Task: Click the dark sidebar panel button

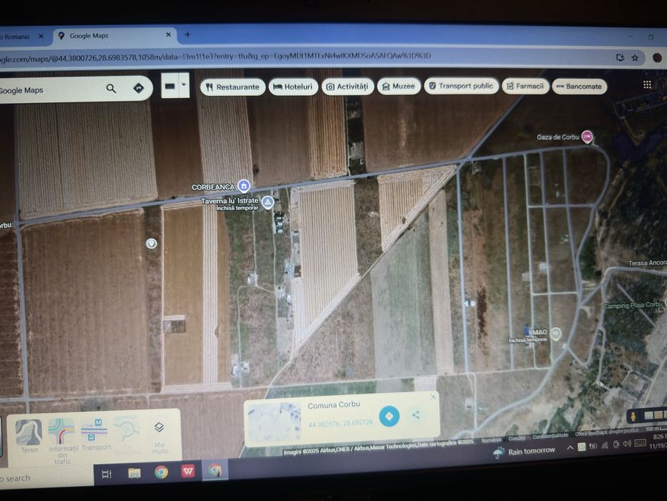Action: click(169, 86)
